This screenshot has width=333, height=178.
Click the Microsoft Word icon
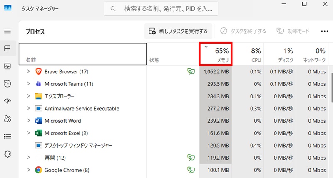[38, 121]
